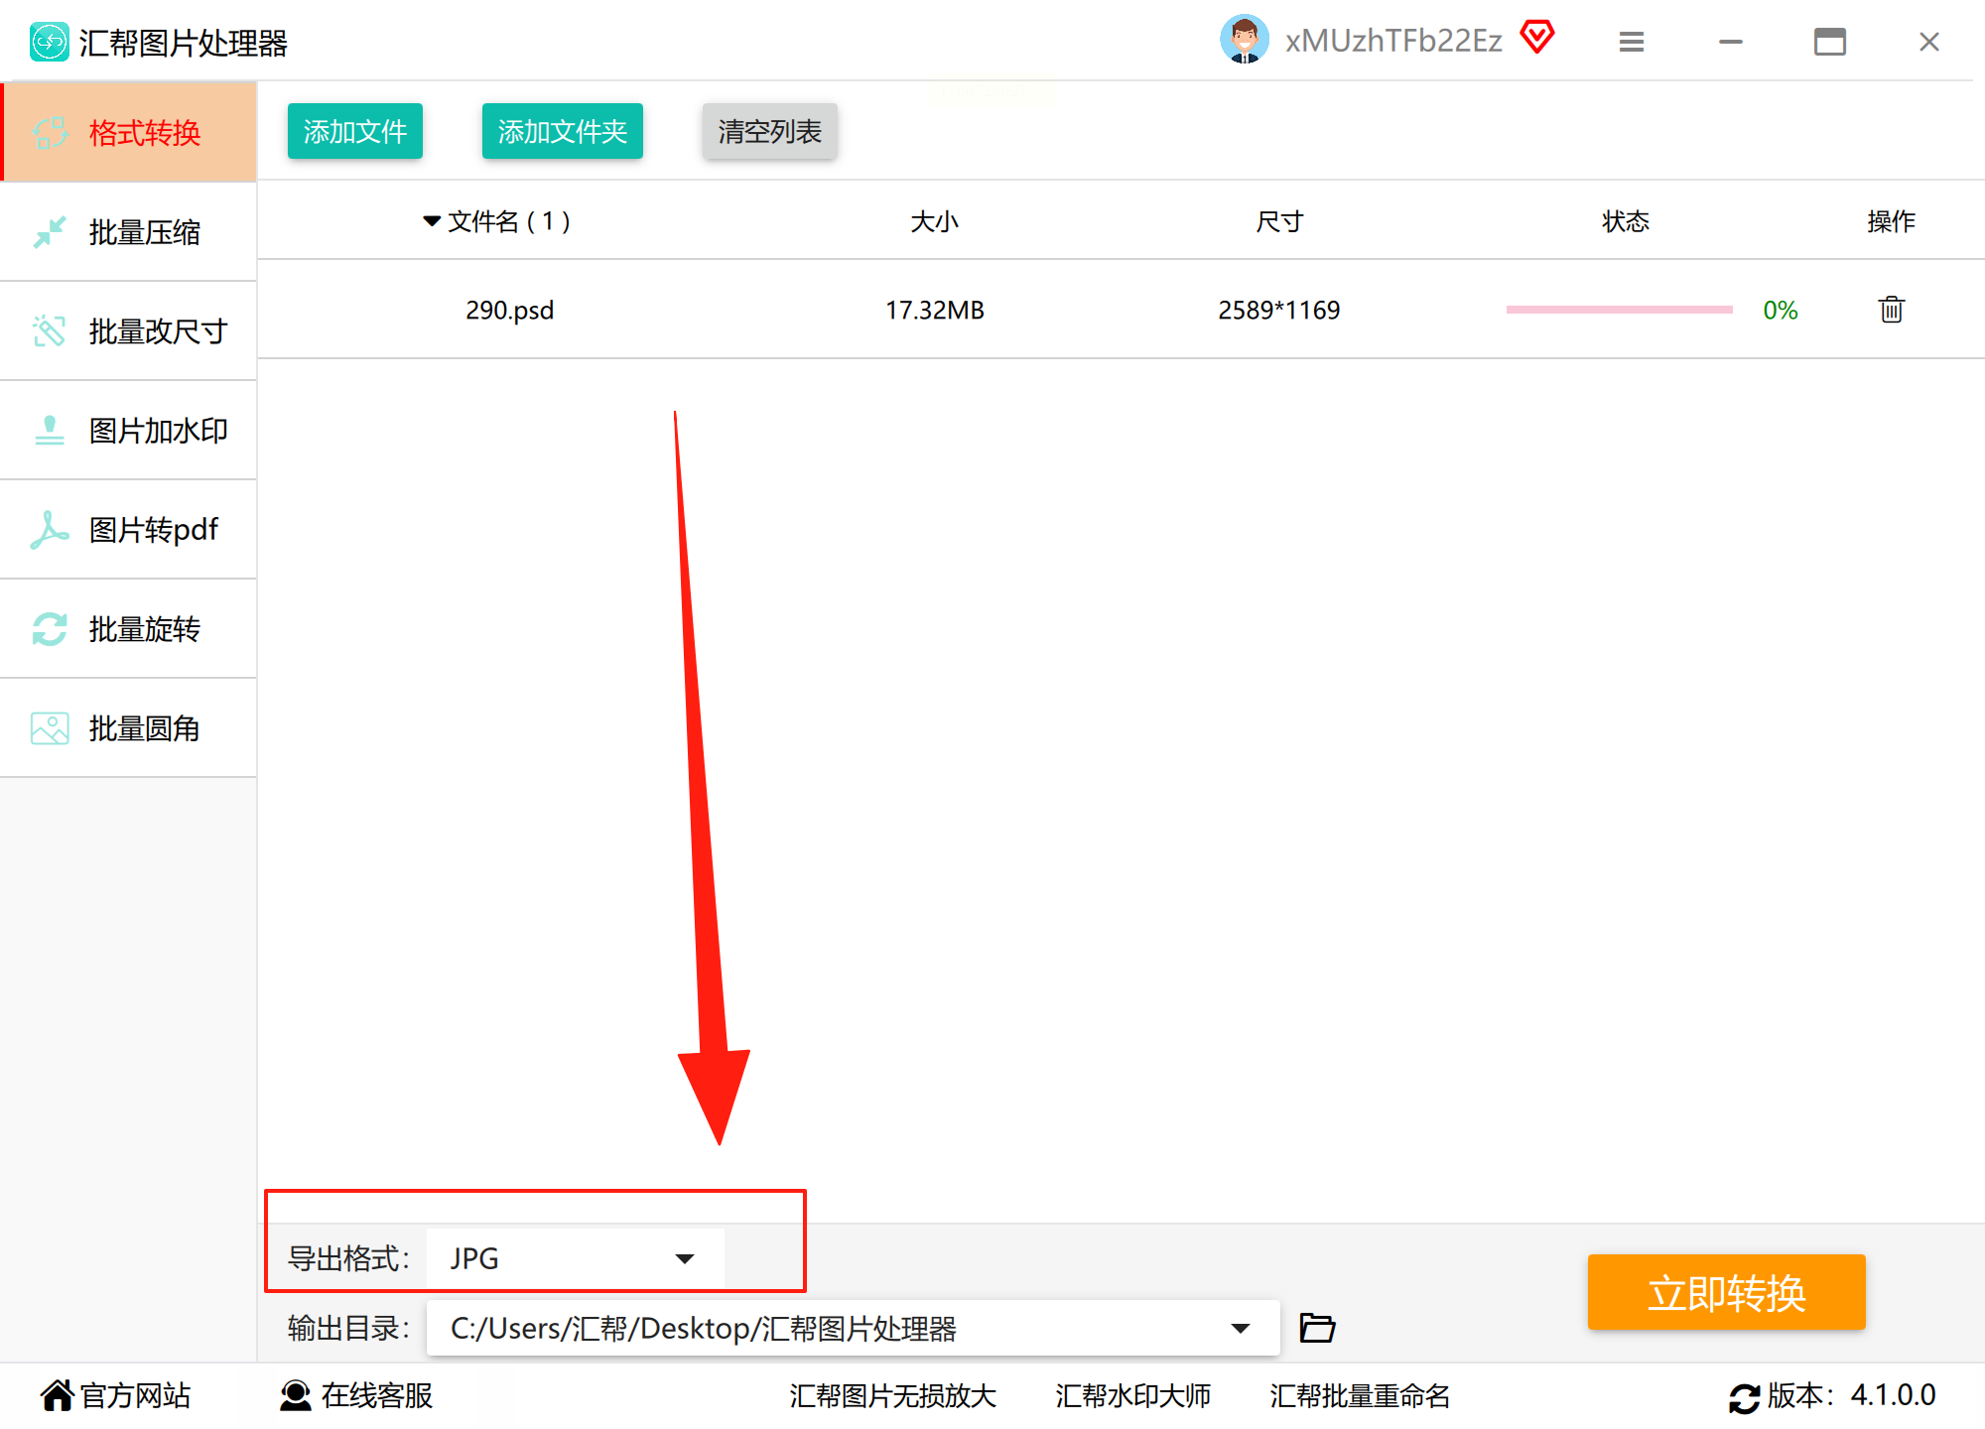Open the hamburger menu icon
Image resolution: width=1985 pixels, height=1429 pixels.
(x=1631, y=42)
